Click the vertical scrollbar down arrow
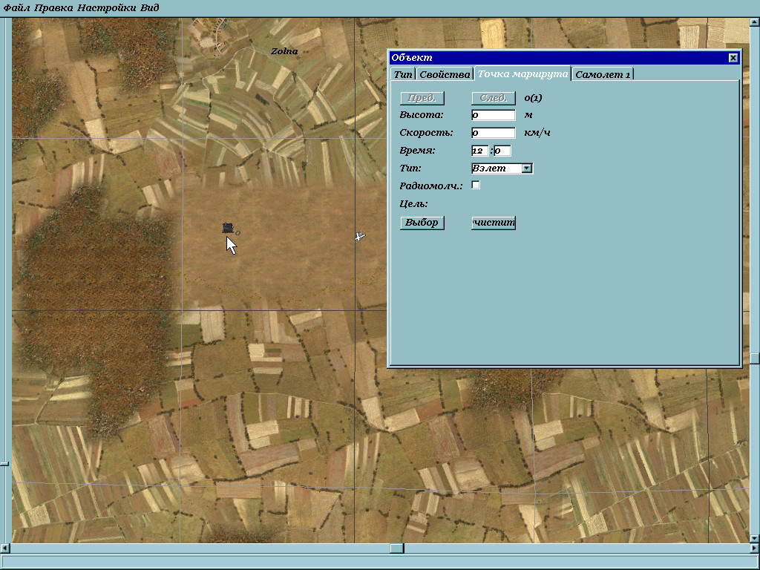The image size is (760, 570). click(x=754, y=539)
